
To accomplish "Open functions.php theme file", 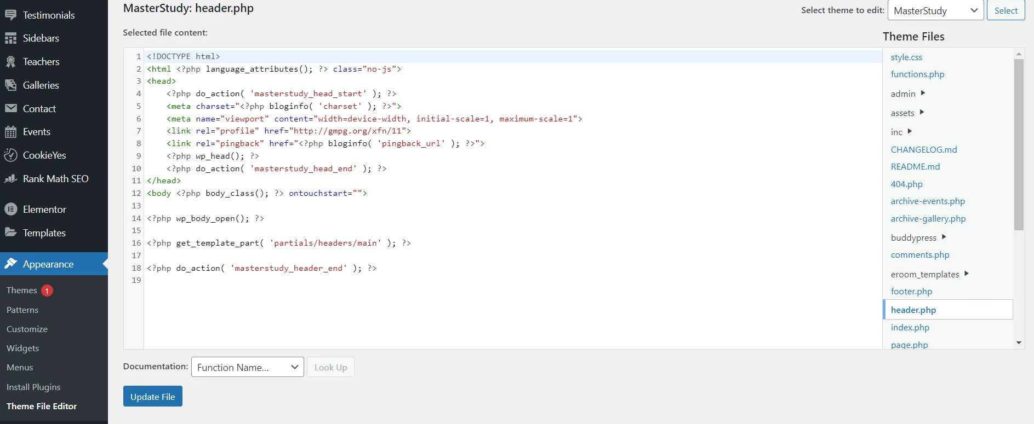I will click(917, 74).
